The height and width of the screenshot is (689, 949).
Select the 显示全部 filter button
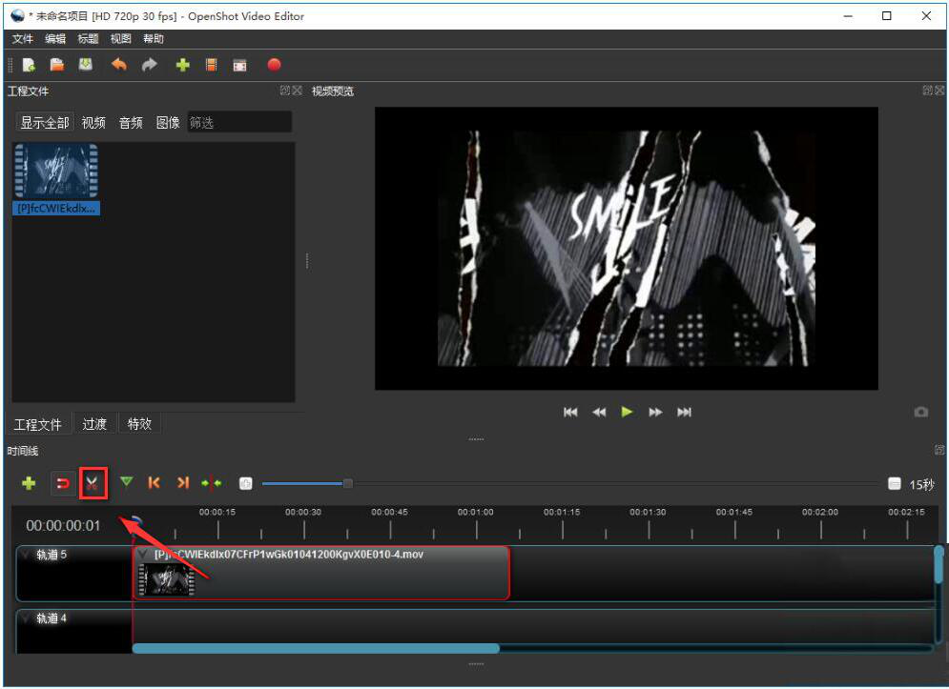point(45,123)
